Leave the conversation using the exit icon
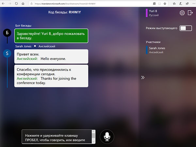 [x=191, y=13]
